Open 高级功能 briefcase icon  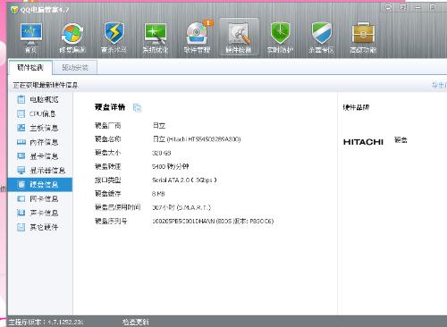363,37
